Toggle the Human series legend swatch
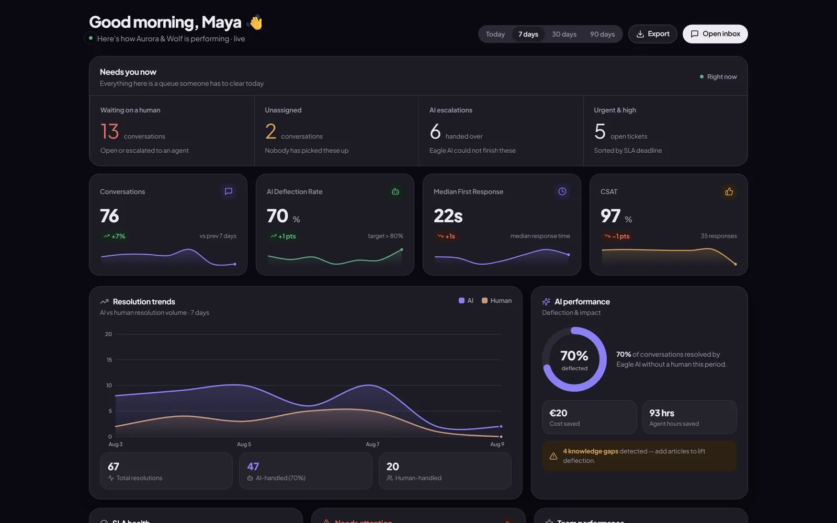Viewport: 837px width, 523px height. (x=484, y=301)
